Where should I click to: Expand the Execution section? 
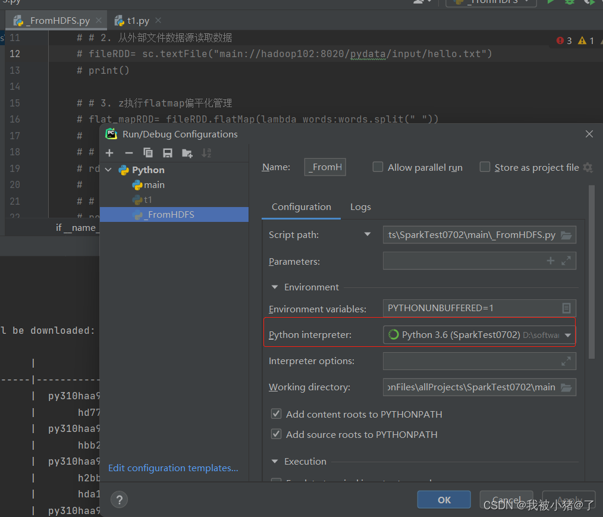(x=274, y=461)
